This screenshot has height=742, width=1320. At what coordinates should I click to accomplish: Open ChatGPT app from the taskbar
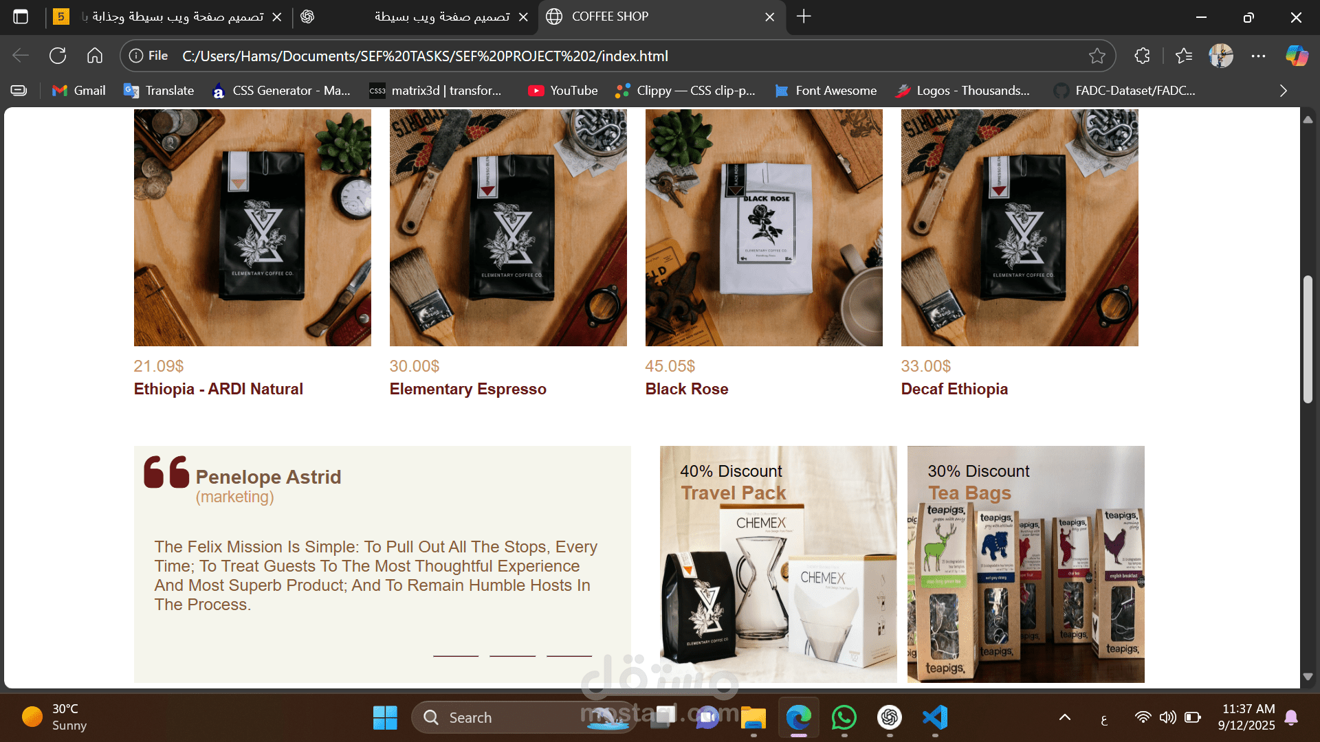coord(890,717)
